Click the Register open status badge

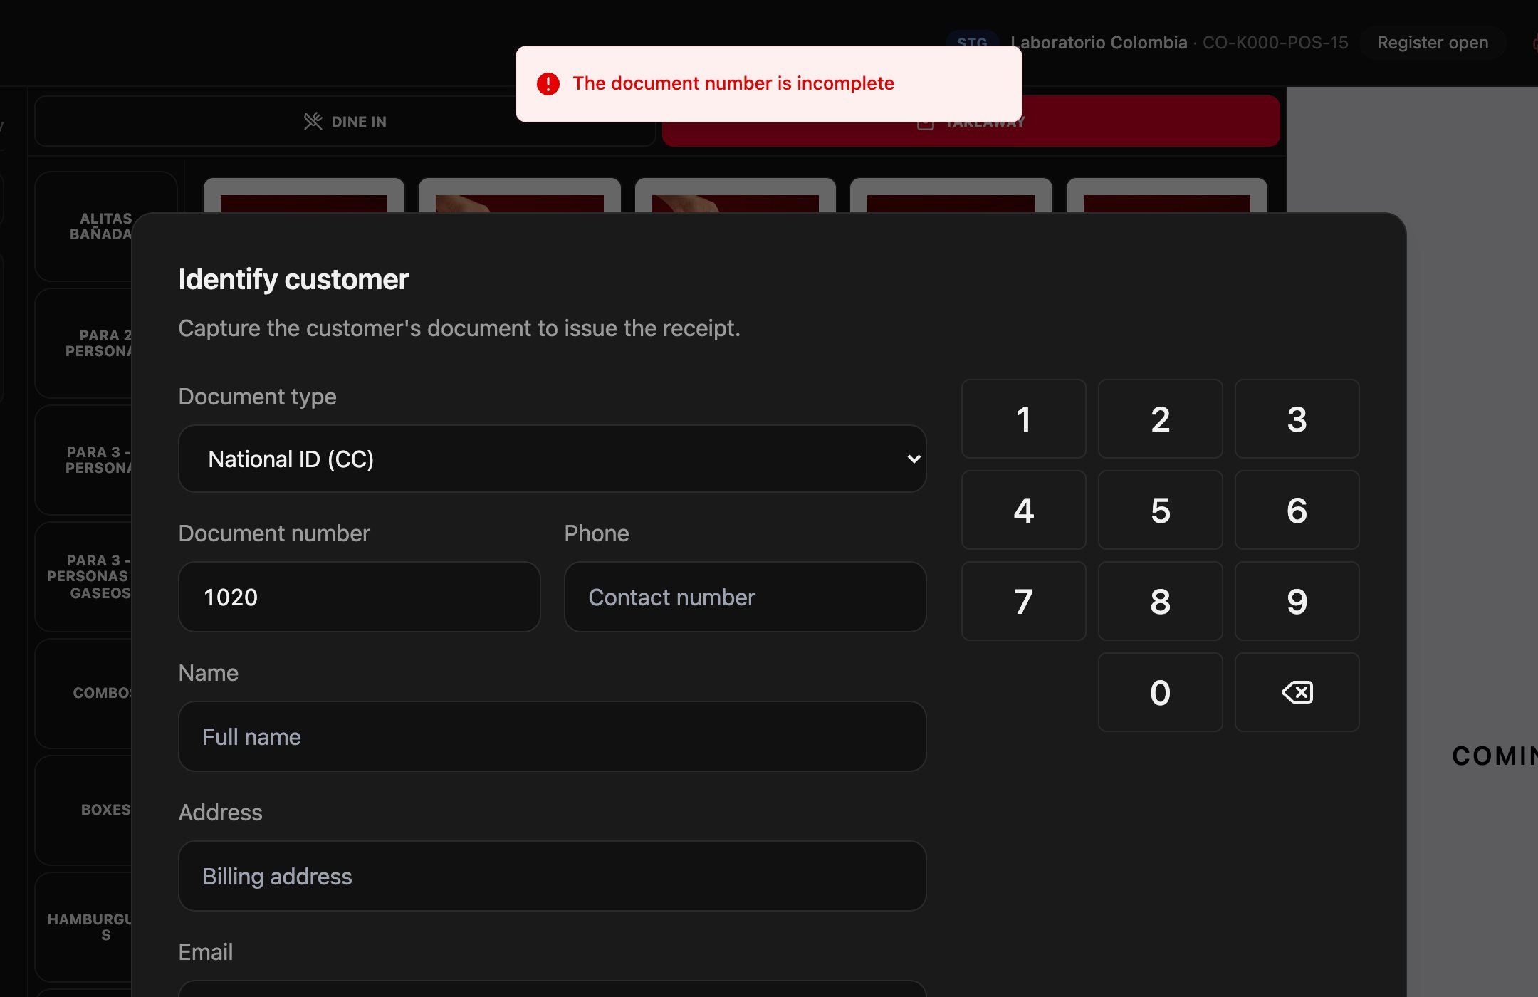pos(1433,43)
